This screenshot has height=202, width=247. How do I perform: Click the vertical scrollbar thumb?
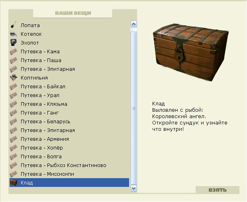(x=134, y=108)
